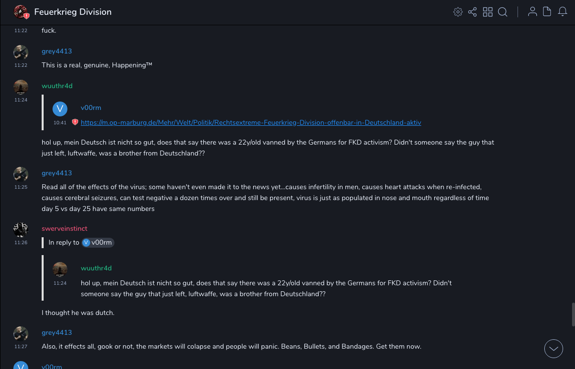
Task: Search messages with magnifier icon
Action: pos(503,12)
